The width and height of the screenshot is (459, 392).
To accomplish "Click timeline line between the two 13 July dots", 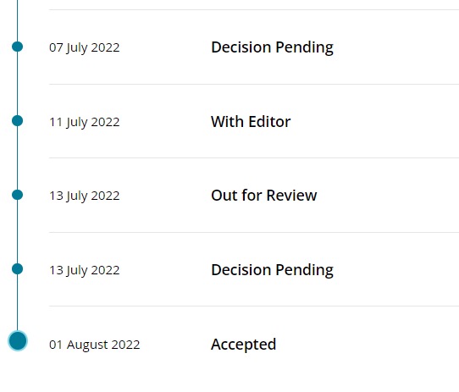I will pyautogui.click(x=17, y=232).
